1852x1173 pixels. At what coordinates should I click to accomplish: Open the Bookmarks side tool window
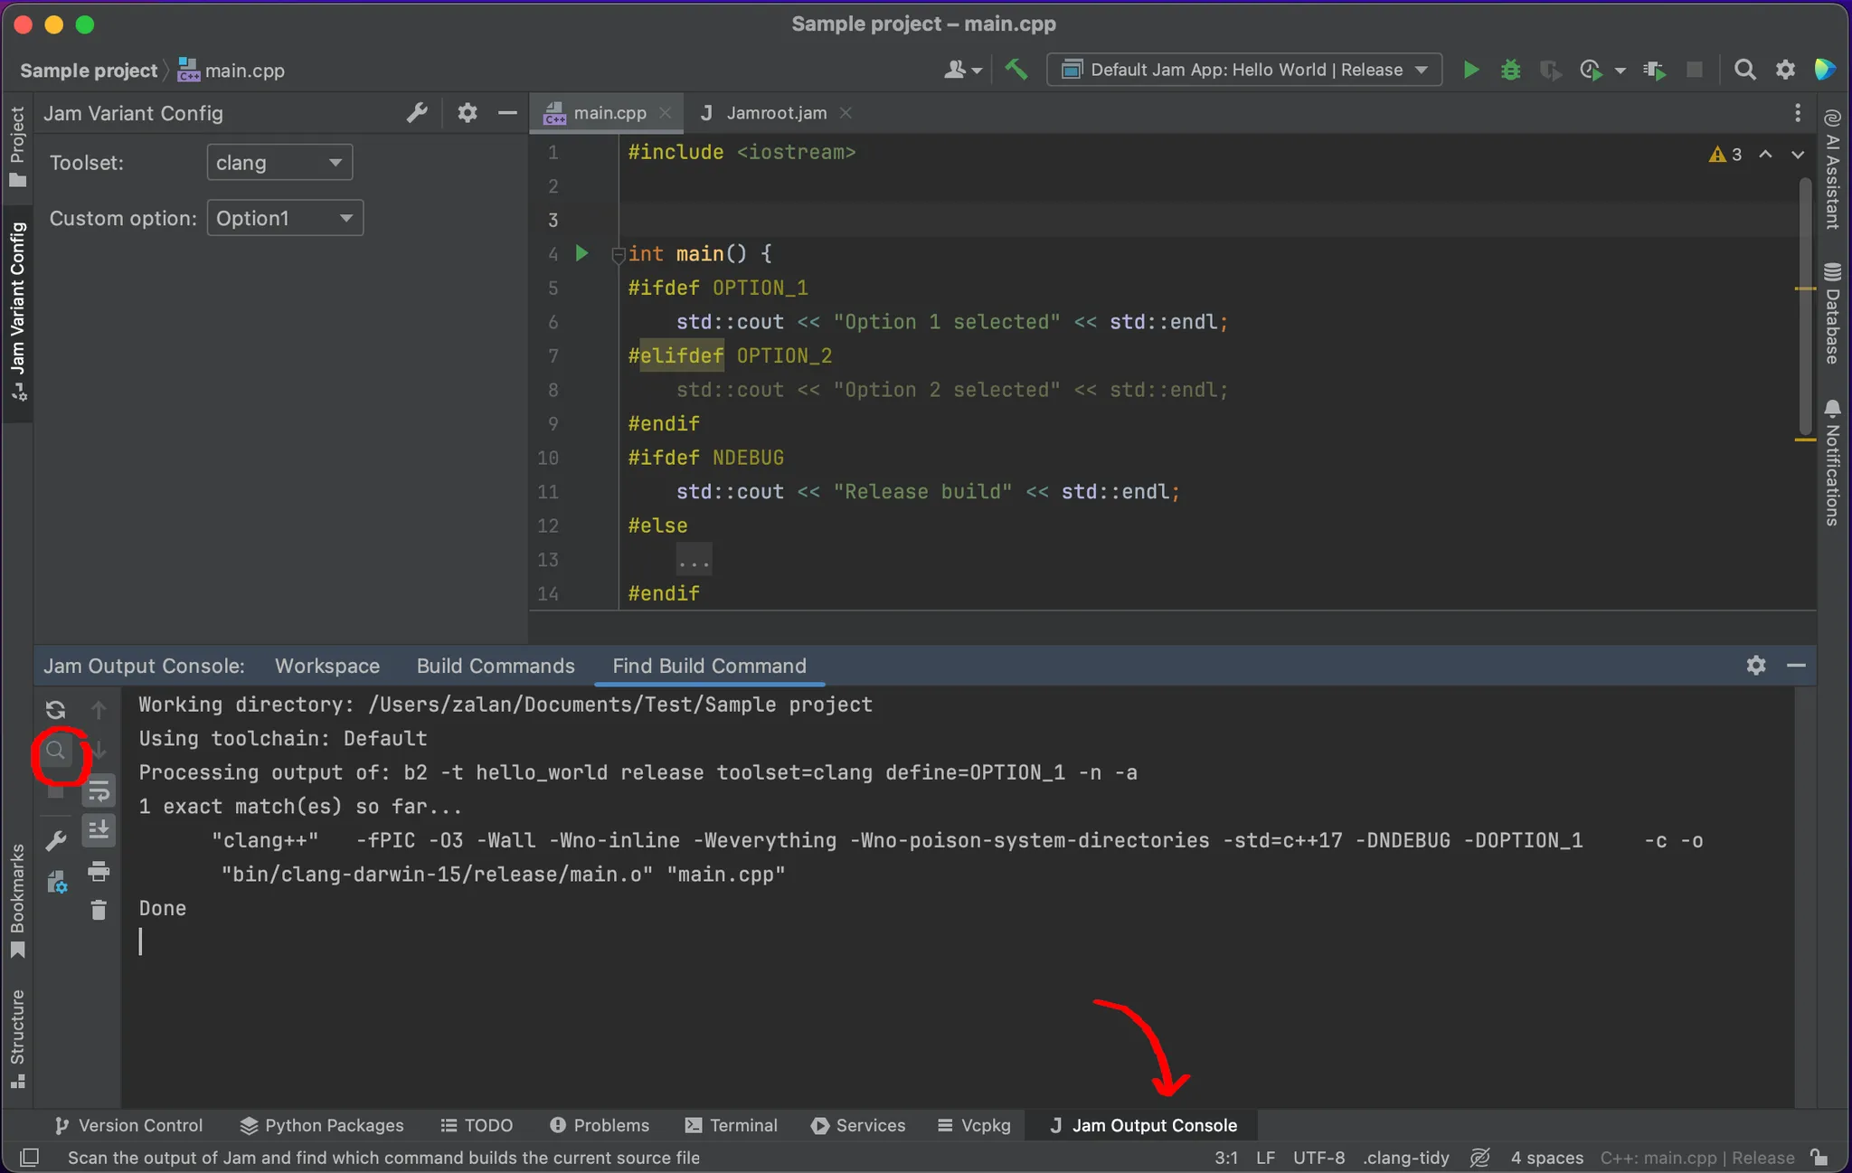tap(17, 900)
